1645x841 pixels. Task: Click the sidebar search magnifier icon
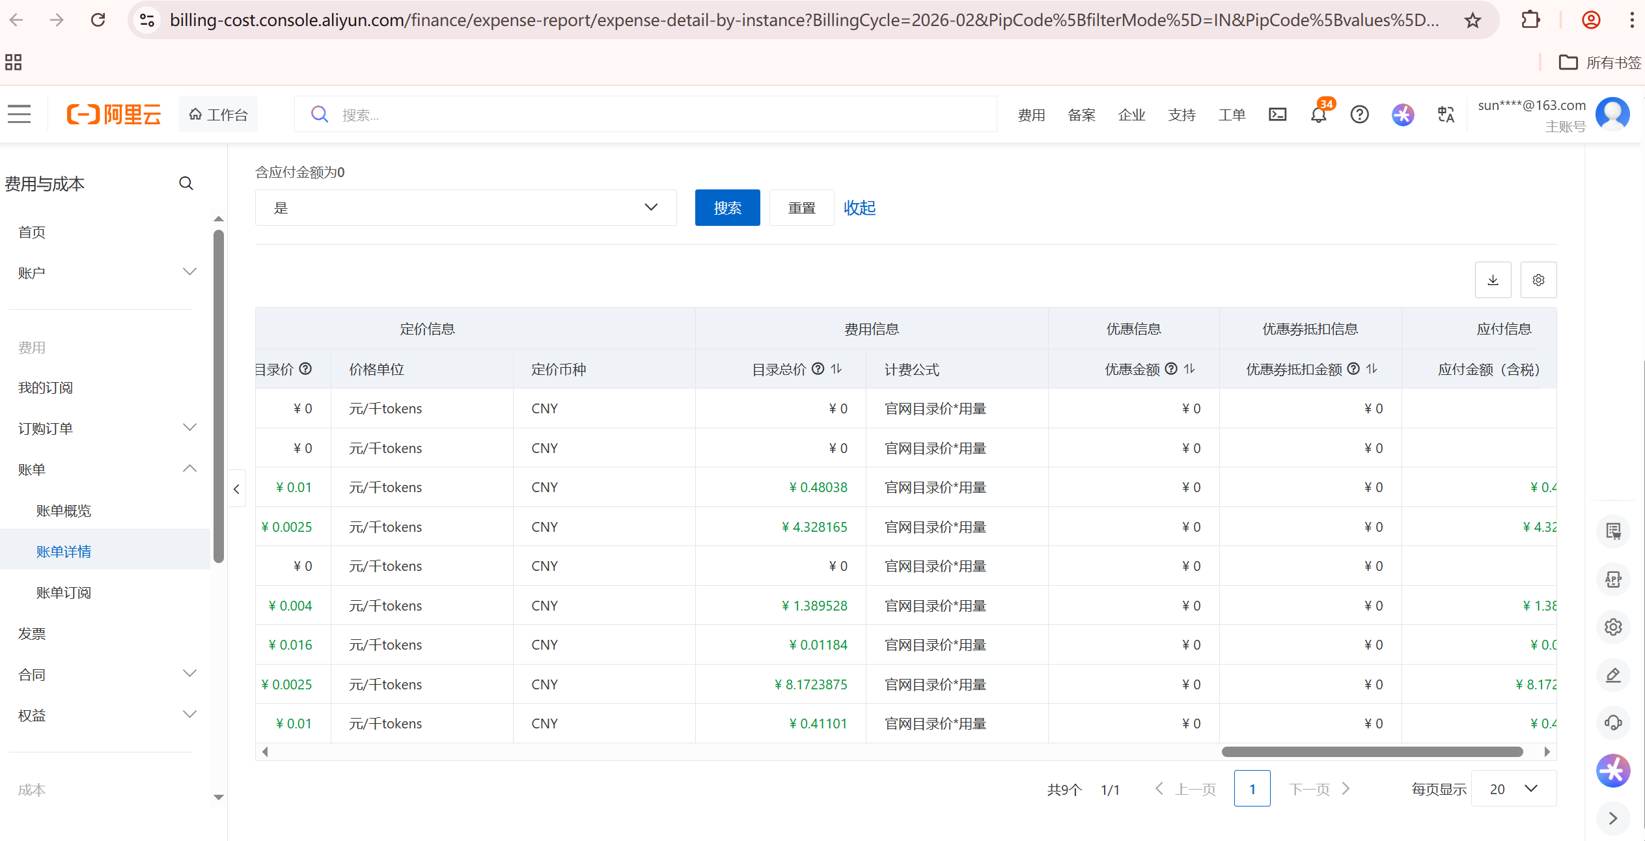tap(186, 184)
